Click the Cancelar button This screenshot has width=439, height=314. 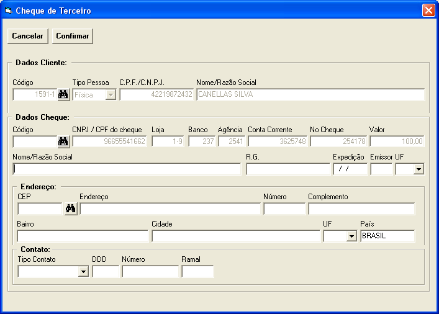[28, 36]
